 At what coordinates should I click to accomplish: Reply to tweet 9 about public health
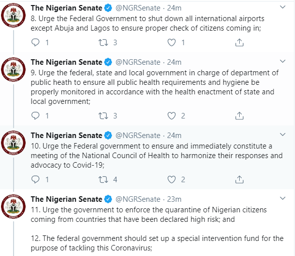(x=35, y=115)
